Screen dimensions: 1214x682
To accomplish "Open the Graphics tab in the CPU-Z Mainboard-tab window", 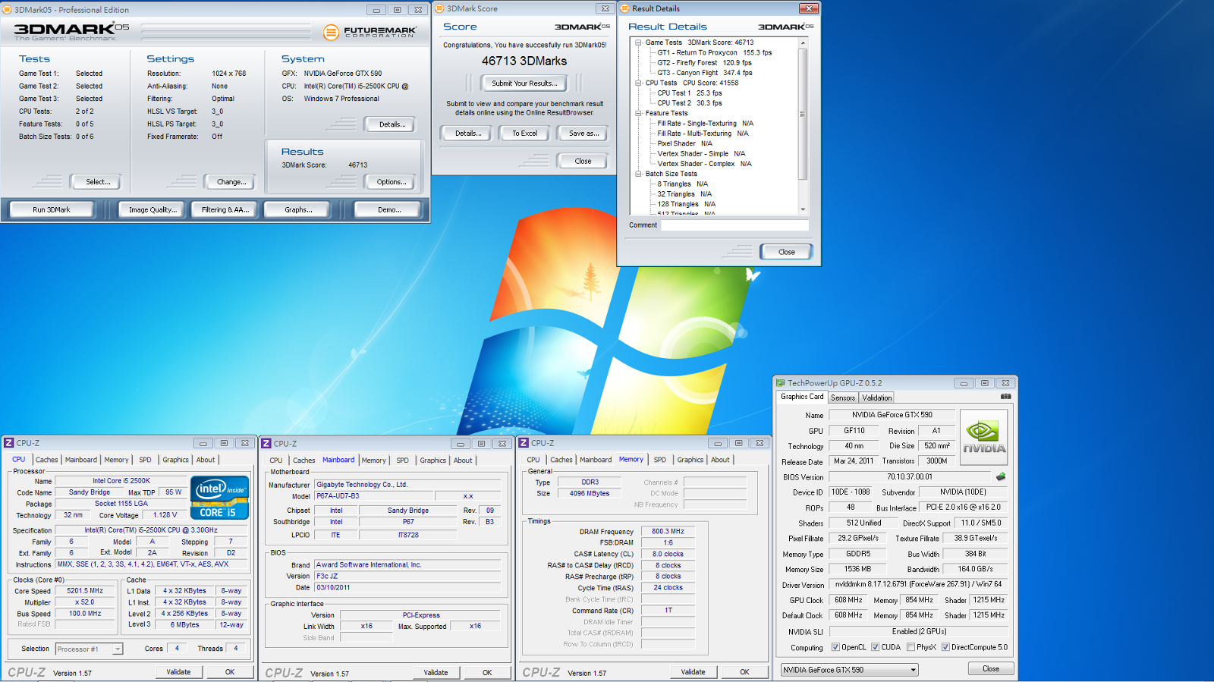I will click(432, 460).
